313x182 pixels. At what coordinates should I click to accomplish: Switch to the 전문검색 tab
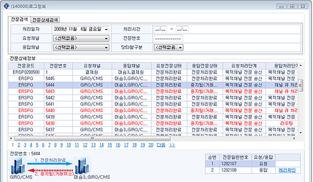(19, 19)
